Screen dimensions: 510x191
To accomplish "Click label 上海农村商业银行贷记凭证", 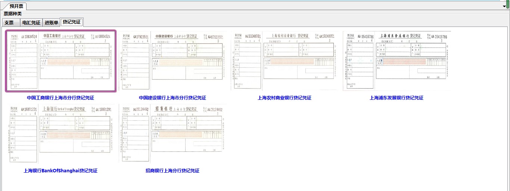I will pyautogui.click(x=284, y=98).
